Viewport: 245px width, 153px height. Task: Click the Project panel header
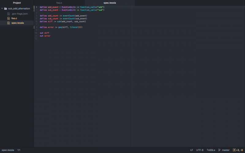point(17,3)
